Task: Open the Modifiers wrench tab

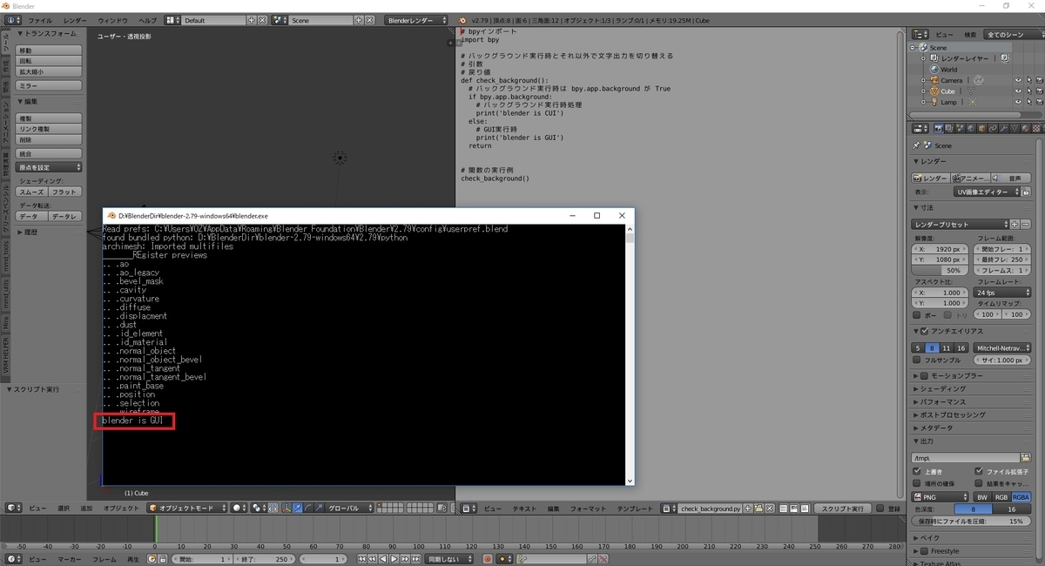Action: tap(1003, 128)
